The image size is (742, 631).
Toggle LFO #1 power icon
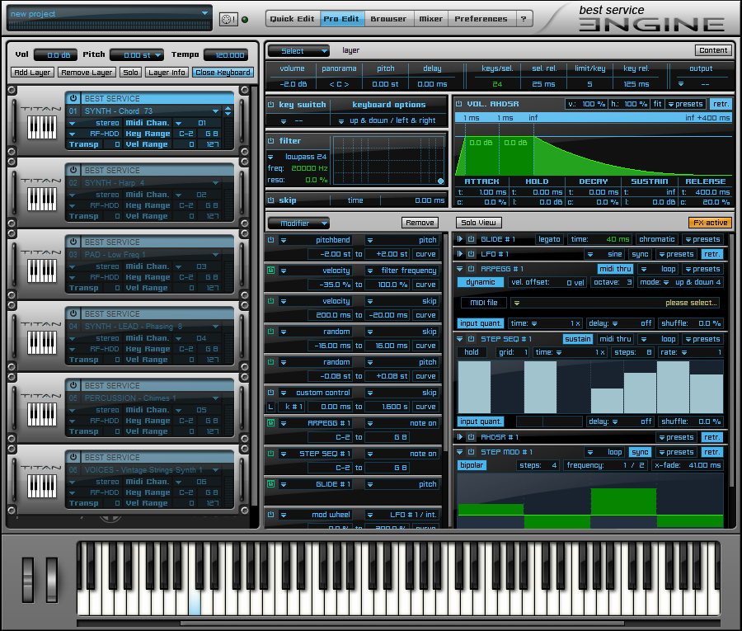(472, 254)
